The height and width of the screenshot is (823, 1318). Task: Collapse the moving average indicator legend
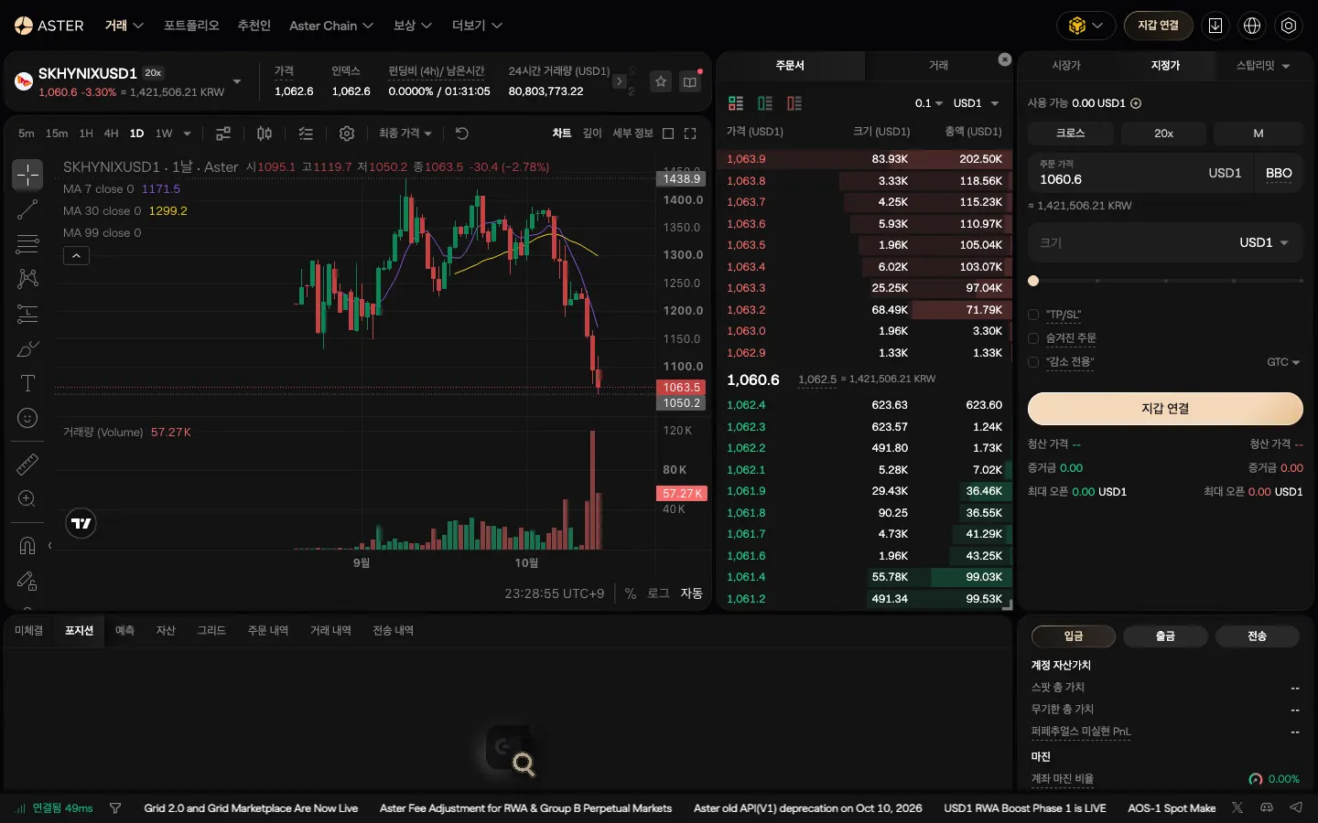click(77, 256)
